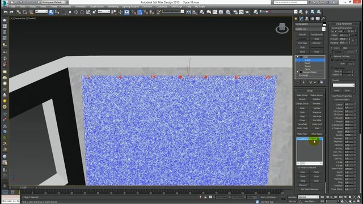Open the MAXScript menu

point(176,7)
